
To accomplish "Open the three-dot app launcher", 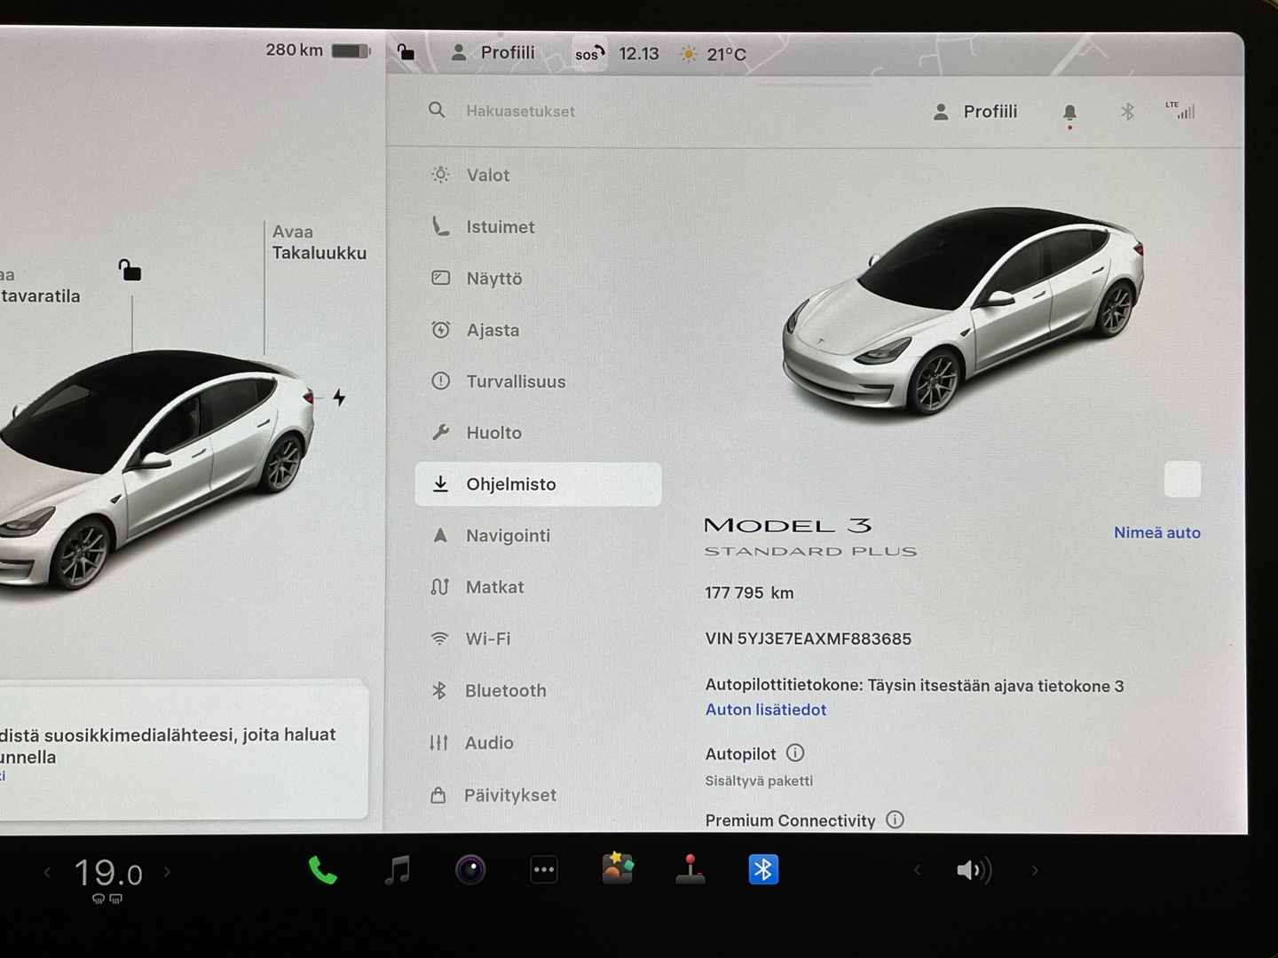I will [544, 870].
